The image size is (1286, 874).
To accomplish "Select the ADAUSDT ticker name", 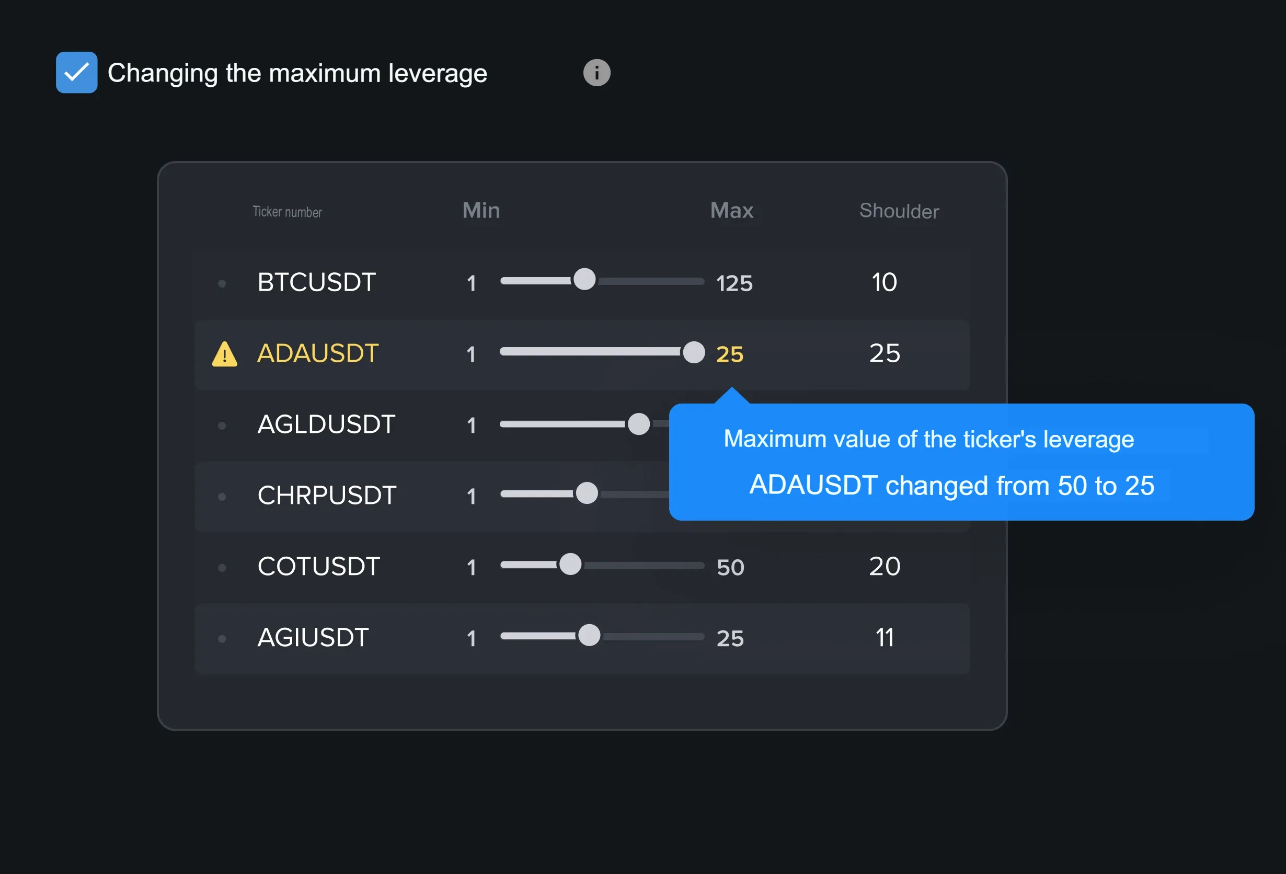I will (x=318, y=353).
